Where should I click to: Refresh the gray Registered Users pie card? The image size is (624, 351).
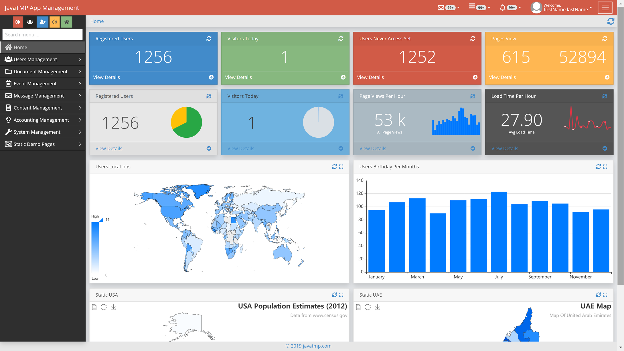[209, 96]
